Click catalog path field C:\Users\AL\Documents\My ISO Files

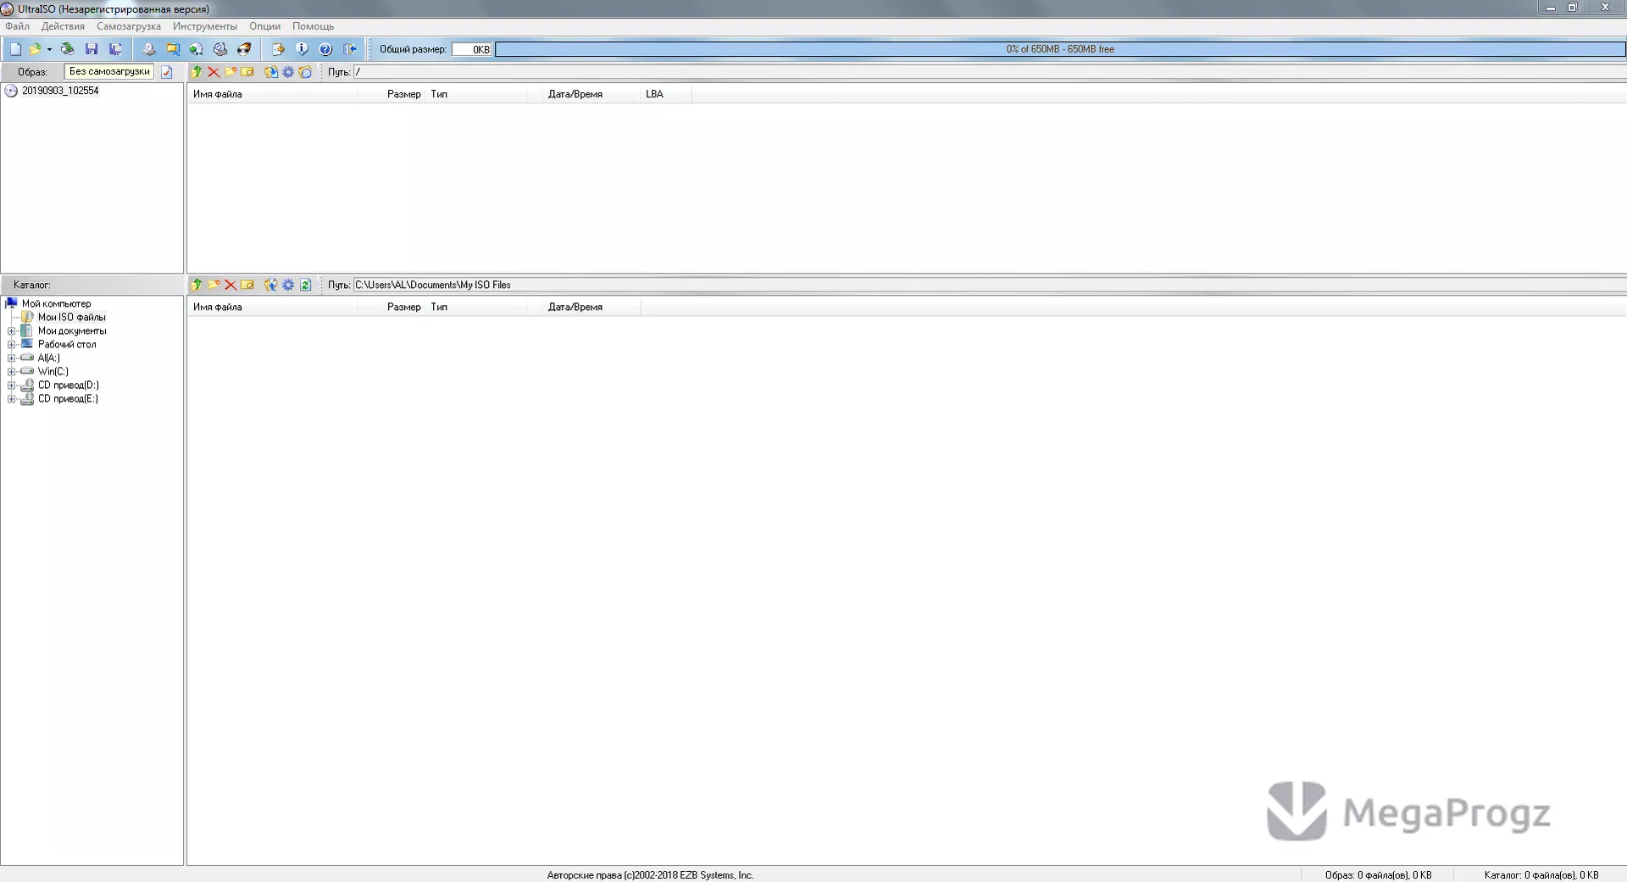coord(989,285)
